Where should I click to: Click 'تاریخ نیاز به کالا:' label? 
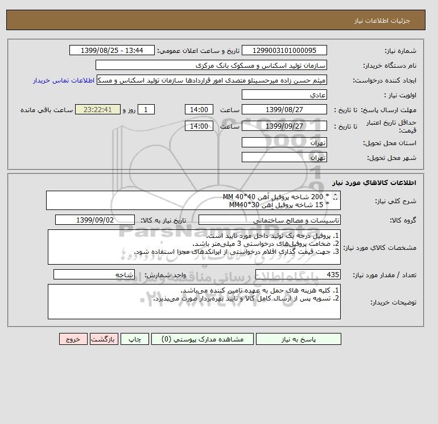coord(163,220)
